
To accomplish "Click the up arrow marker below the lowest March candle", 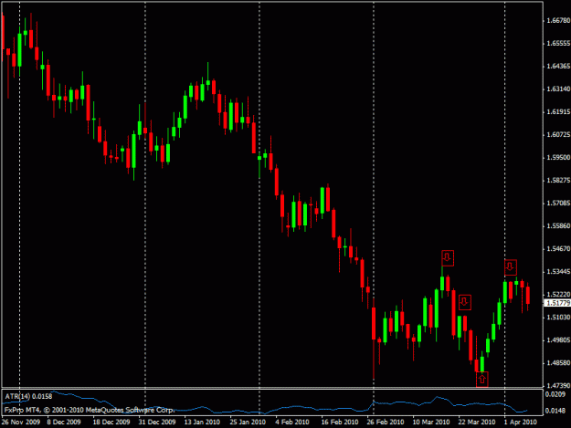I will click(x=481, y=380).
